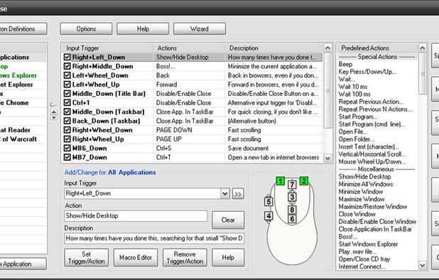The image size is (439, 280).
Task: Toggle the MB7_Down checkbox
Action: coord(67,157)
